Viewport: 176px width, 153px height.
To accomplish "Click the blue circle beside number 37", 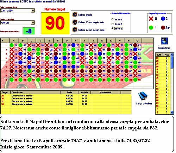I will click(74, 45).
